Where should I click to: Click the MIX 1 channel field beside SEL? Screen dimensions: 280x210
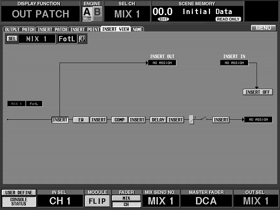click(37, 39)
